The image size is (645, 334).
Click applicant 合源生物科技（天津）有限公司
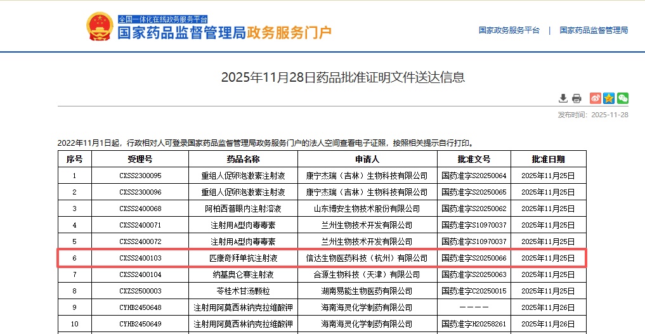tap(367, 274)
